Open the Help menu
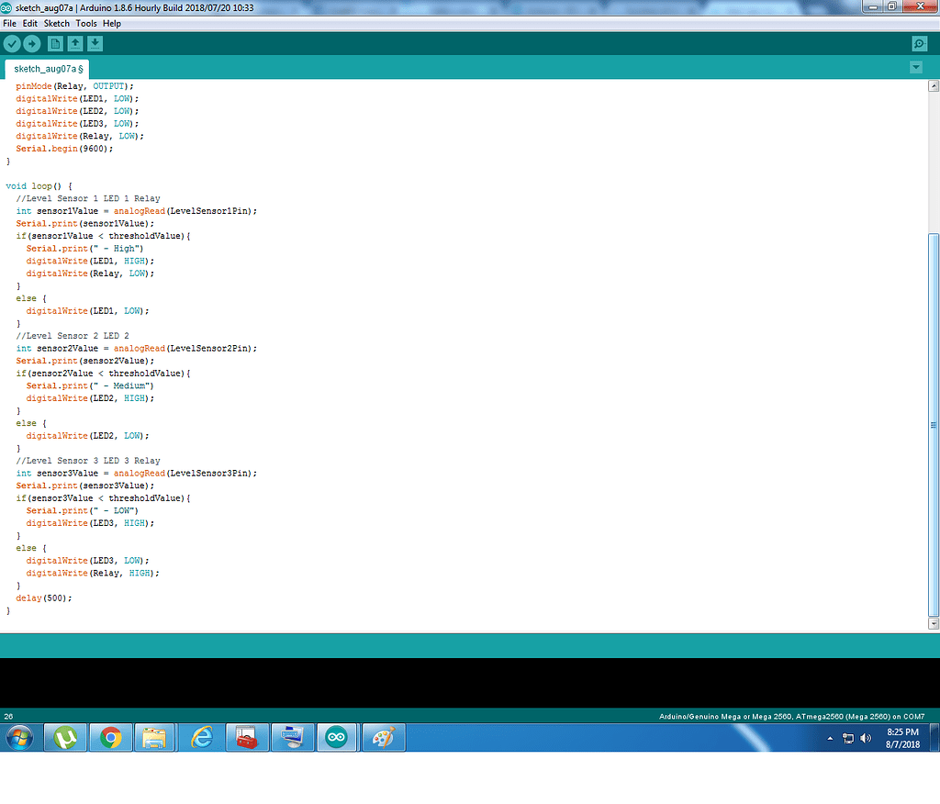 click(x=111, y=23)
